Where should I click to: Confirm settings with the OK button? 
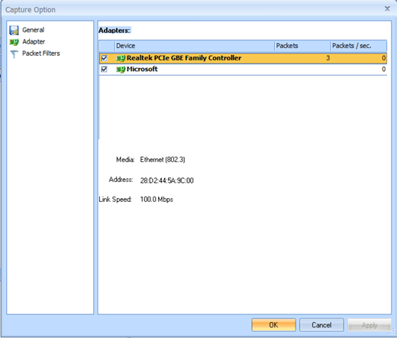point(273,325)
